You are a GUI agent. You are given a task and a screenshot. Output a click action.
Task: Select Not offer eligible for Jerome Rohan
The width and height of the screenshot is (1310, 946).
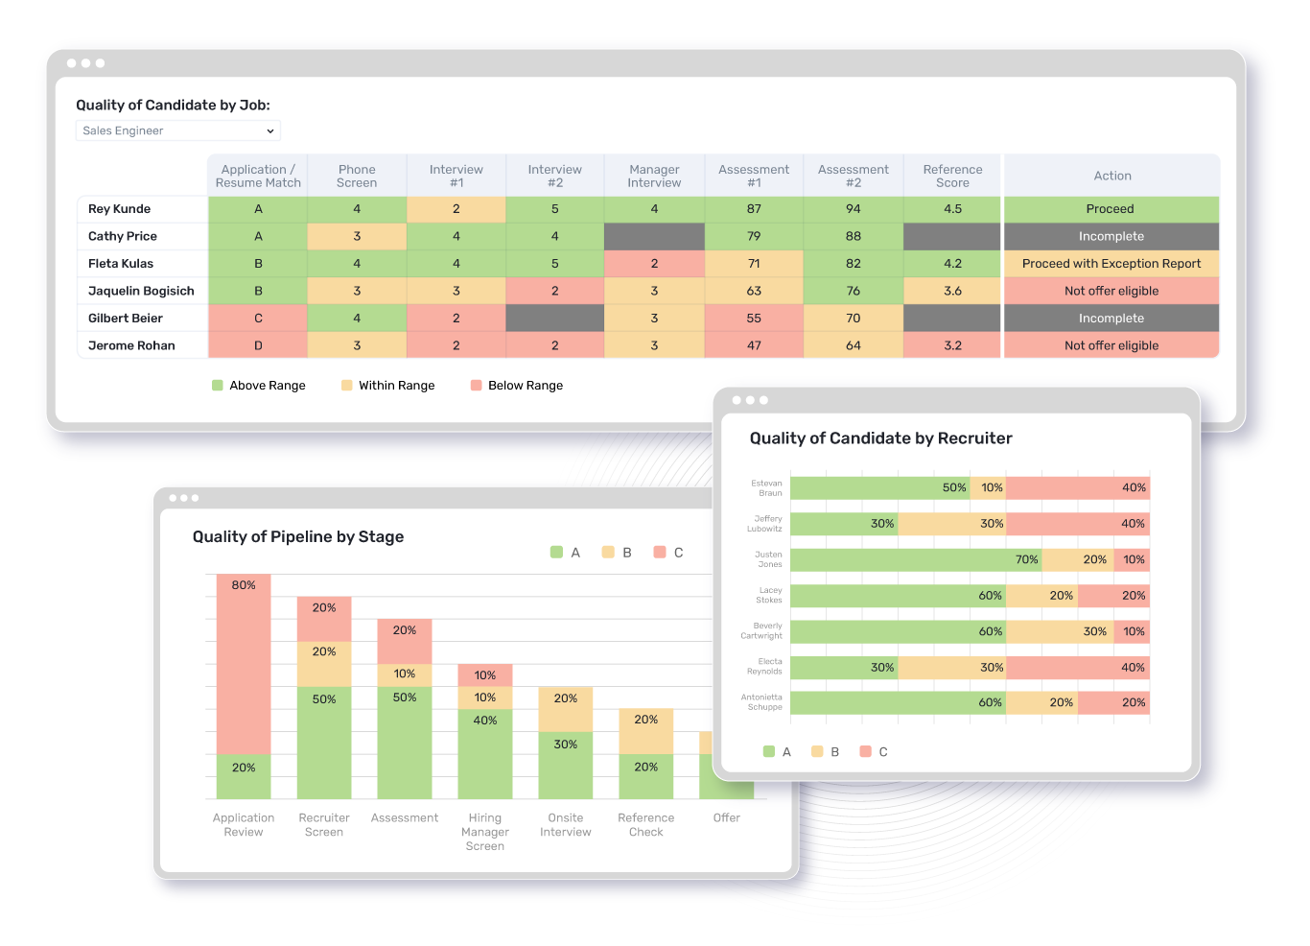click(1111, 345)
